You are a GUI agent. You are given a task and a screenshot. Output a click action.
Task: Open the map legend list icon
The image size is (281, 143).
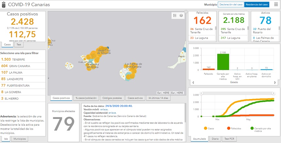click(175, 15)
